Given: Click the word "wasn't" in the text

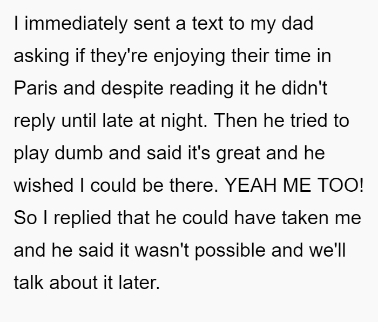Looking at the screenshot, I should (161, 250).
